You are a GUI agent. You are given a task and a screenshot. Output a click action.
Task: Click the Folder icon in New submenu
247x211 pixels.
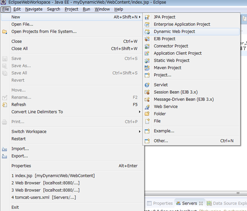(x=147, y=114)
